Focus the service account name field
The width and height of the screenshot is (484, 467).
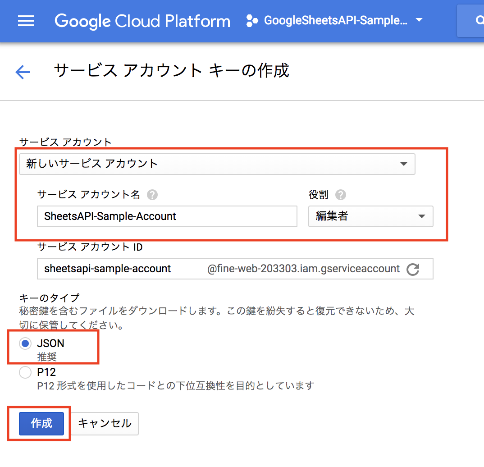(x=167, y=216)
